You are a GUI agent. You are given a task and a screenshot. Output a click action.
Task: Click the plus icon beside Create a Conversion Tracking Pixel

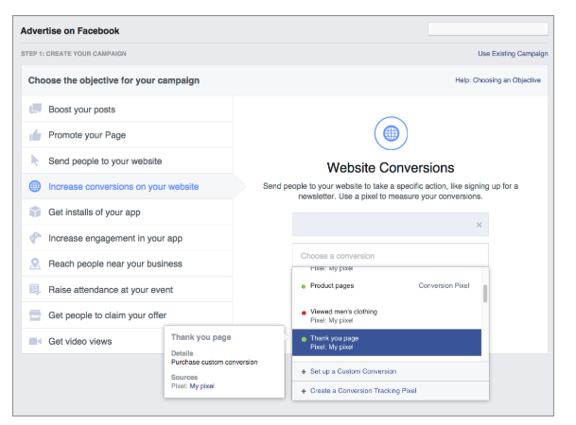tap(304, 391)
